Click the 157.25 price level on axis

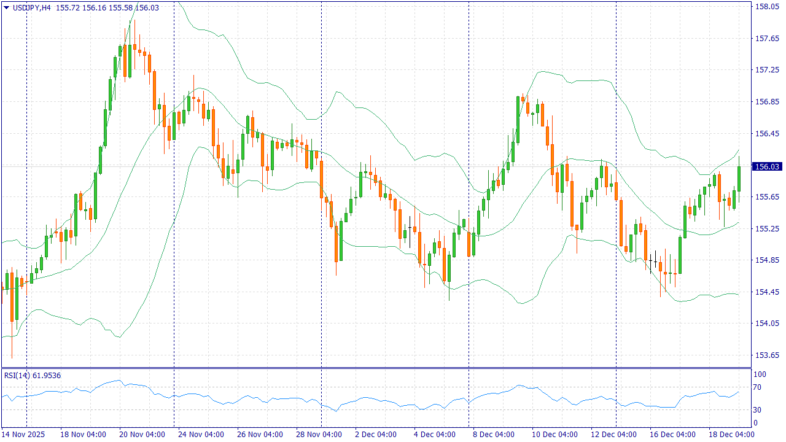[766, 71]
